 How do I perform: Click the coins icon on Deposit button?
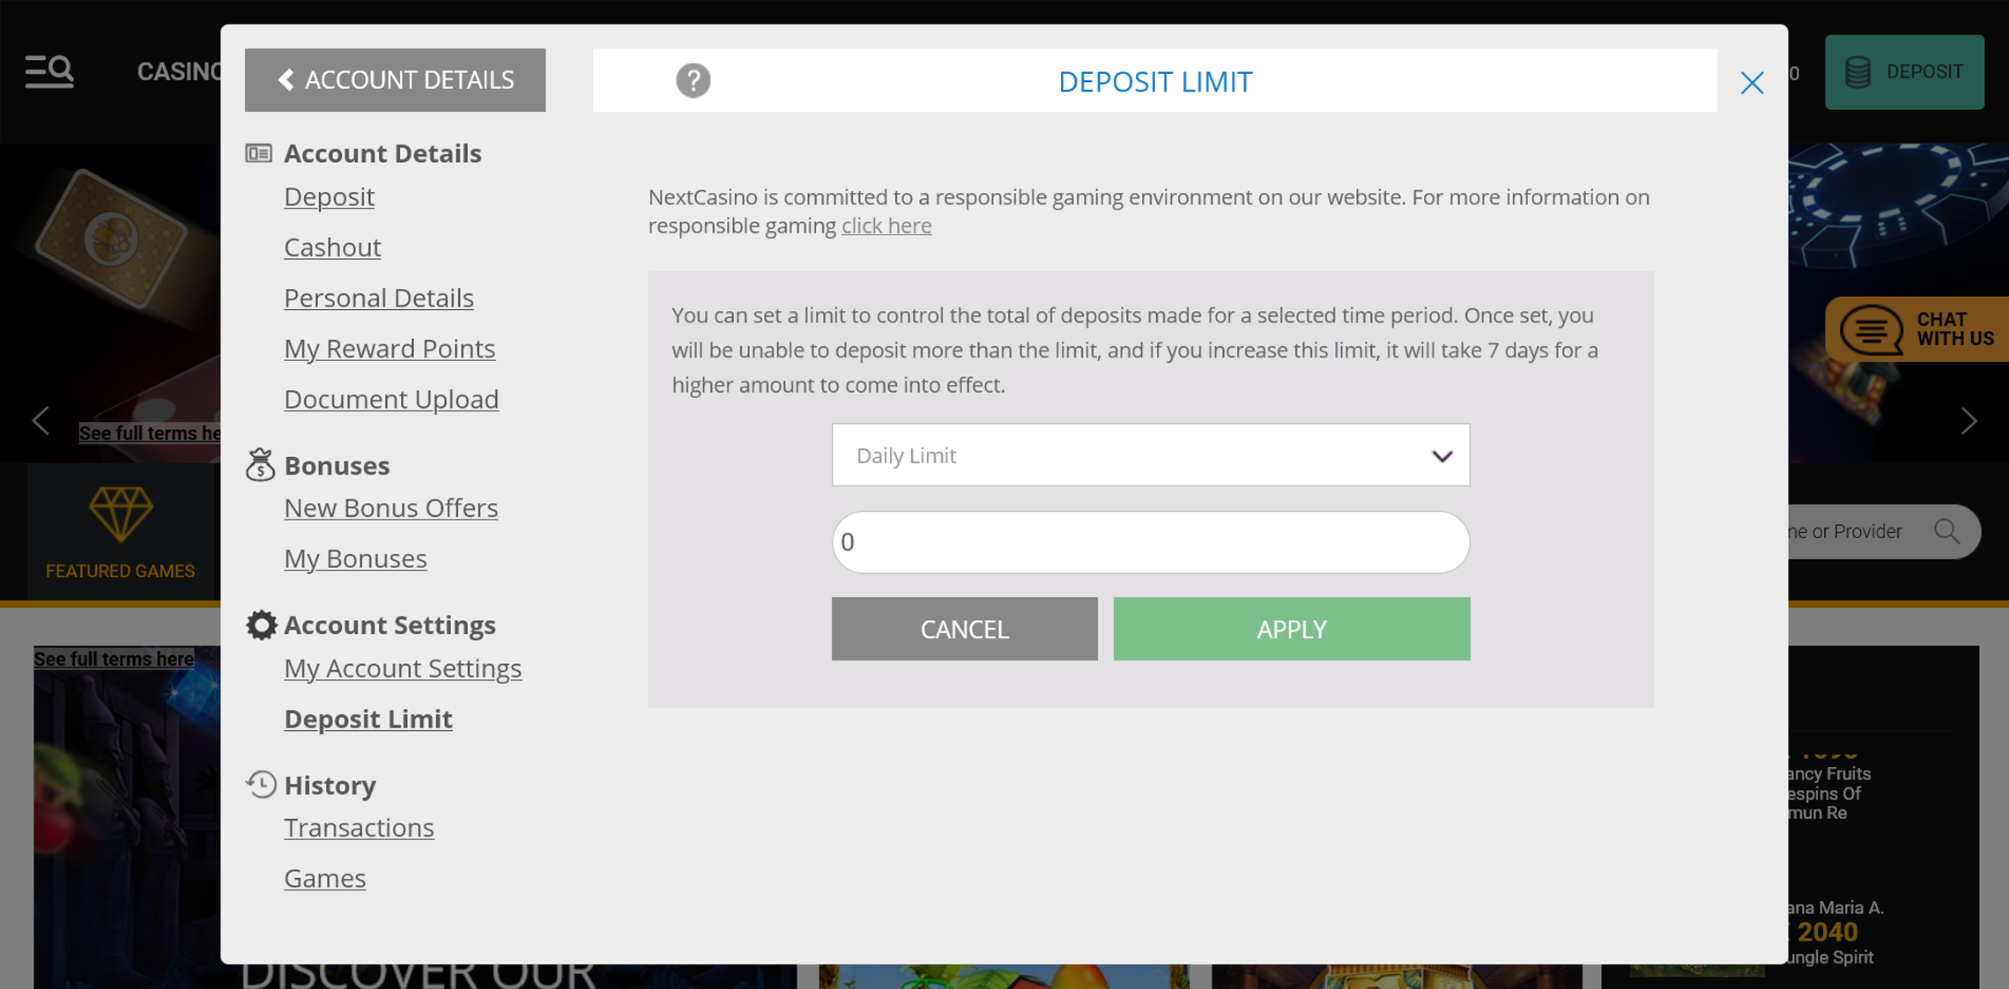tap(1857, 72)
